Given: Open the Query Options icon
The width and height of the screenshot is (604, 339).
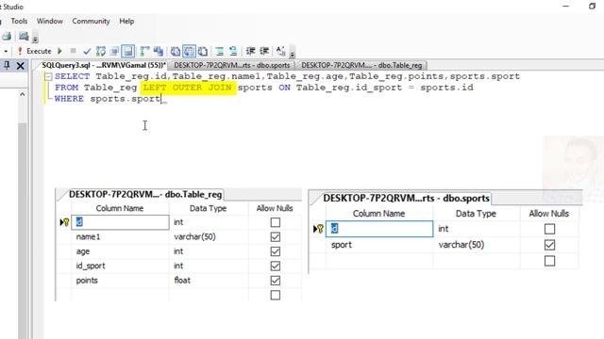Looking at the screenshot, I should tap(114, 51).
